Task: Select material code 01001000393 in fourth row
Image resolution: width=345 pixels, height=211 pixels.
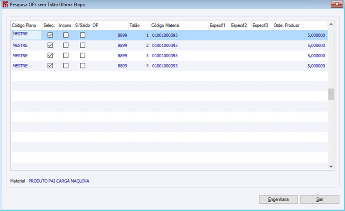Action: tap(165, 66)
